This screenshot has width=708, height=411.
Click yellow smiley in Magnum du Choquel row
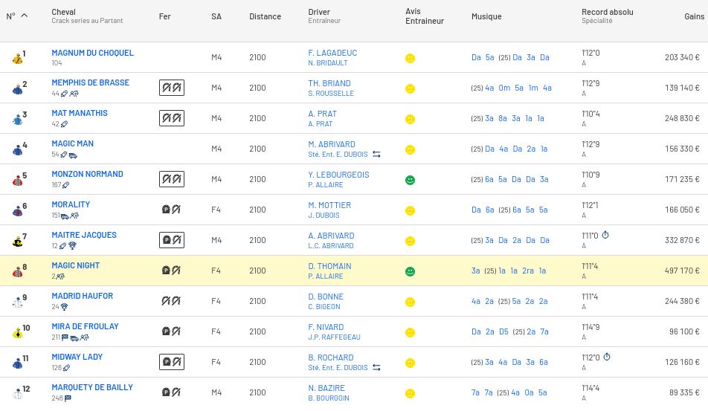point(410,58)
